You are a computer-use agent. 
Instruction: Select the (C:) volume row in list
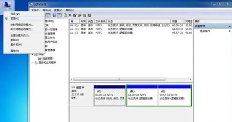pos(131,25)
